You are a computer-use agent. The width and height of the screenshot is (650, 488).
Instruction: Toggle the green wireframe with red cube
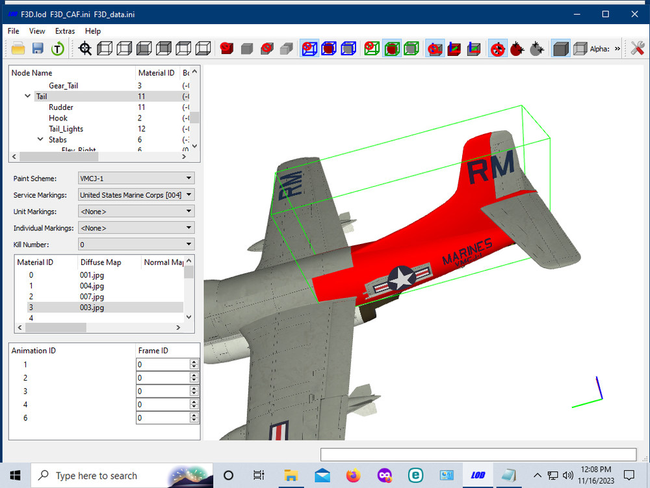click(392, 49)
